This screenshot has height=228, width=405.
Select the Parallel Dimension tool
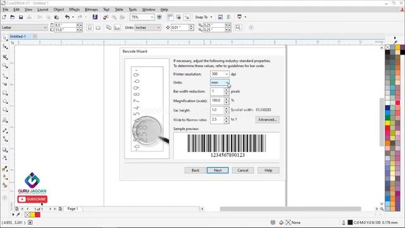5,130
